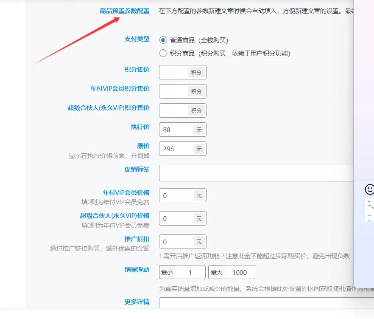Click the 年付VIP会员积分售价 label
The width and height of the screenshot is (374, 319).
coord(120,89)
